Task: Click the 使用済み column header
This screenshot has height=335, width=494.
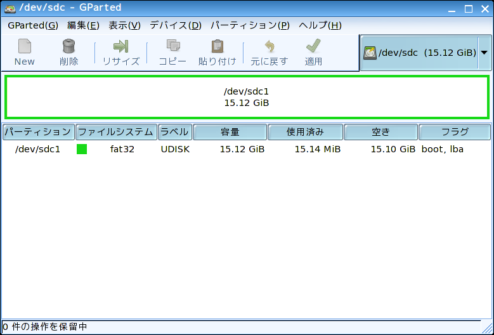Action: click(305, 132)
